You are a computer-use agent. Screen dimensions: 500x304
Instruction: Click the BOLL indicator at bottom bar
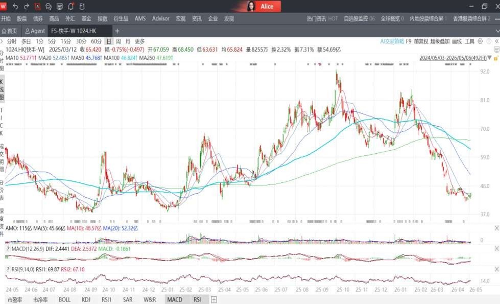[x=64, y=299]
